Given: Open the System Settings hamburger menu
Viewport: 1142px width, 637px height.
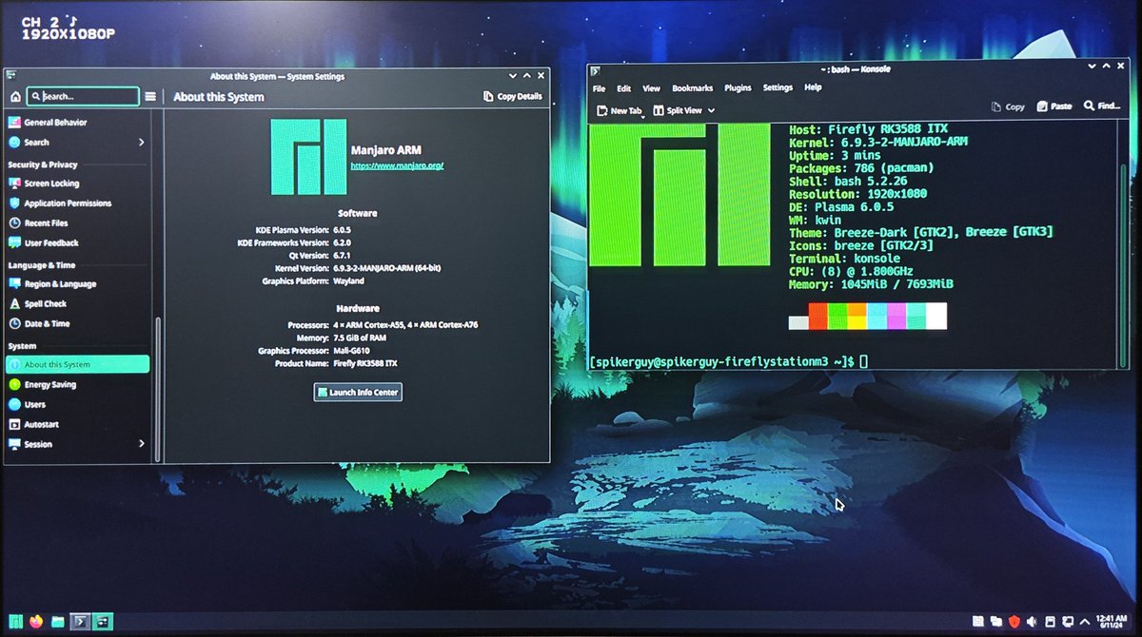Looking at the screenshot, I should pos(150,97).
